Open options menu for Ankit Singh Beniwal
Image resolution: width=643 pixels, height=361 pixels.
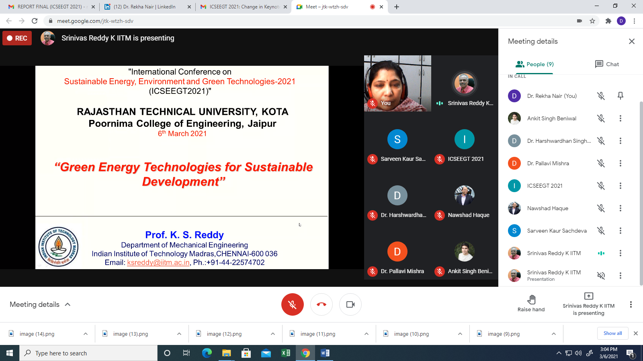tap(620, 118)
